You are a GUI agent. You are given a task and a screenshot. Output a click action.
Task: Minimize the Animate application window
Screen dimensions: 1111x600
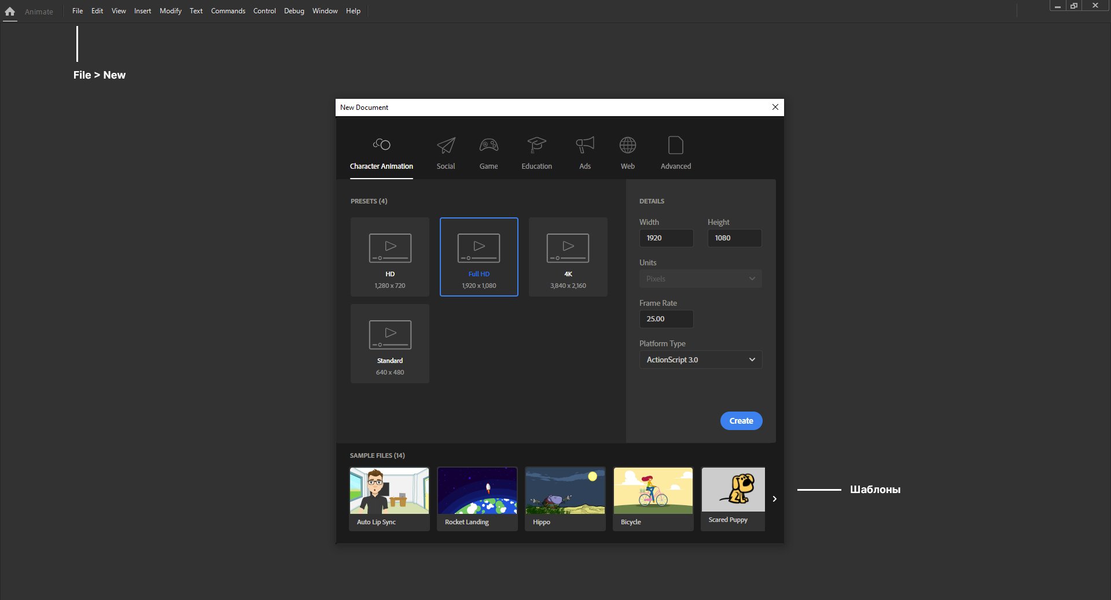pos(1058,6)
